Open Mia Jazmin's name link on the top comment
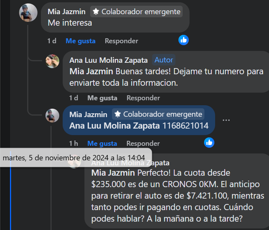The height and width of the screenshot is (230, 269). coord(66,12)
